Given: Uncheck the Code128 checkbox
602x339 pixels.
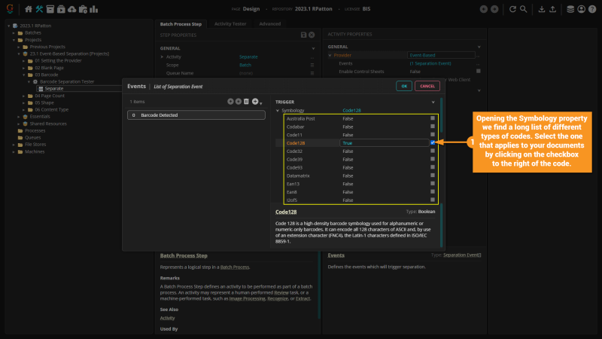Looking at the screenshot, I should pos(432,142).
